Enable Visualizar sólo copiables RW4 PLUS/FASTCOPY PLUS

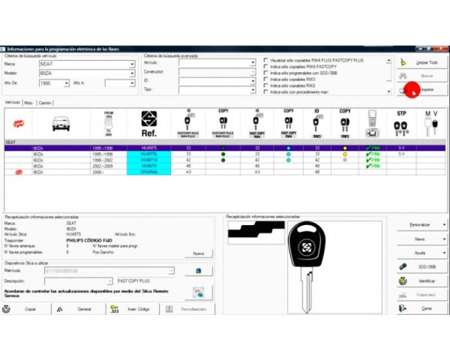click(x=266, y=59)
